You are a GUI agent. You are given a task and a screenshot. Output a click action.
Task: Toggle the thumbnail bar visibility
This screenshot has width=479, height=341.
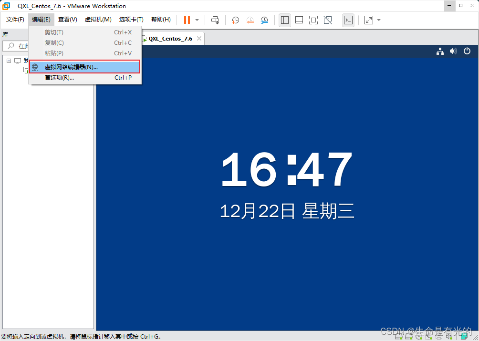(x=300, y=20)
